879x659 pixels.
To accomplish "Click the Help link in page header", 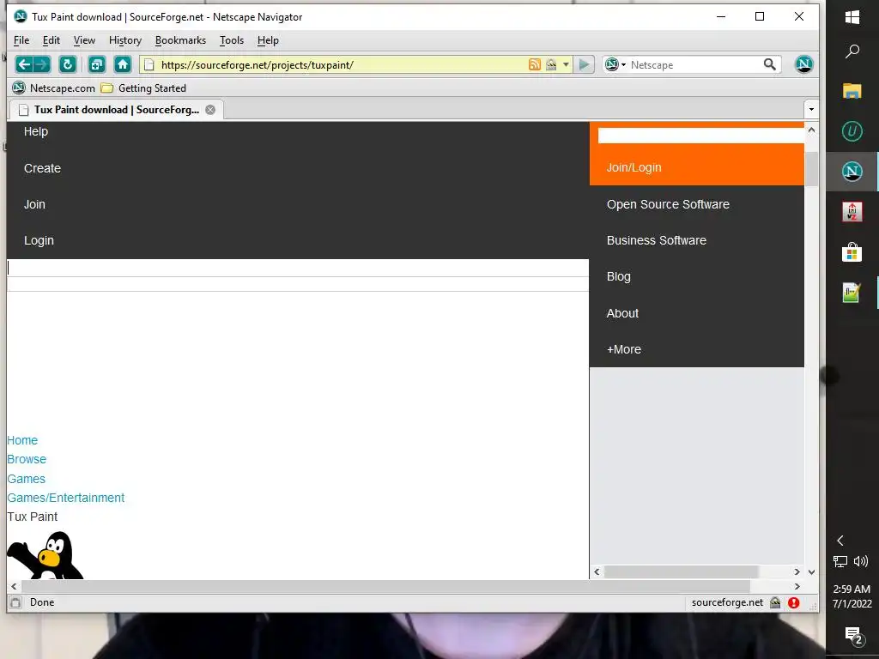I will click(36, 131).
